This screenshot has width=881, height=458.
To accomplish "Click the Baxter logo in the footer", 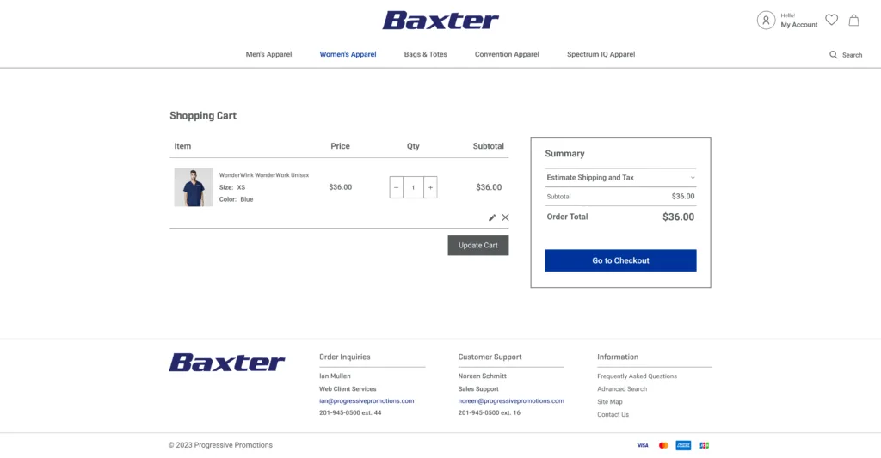I will (x=227, y=363).
